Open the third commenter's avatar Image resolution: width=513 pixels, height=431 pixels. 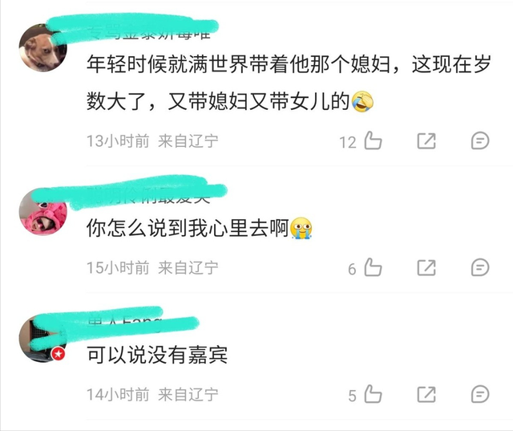coord(42,339)
